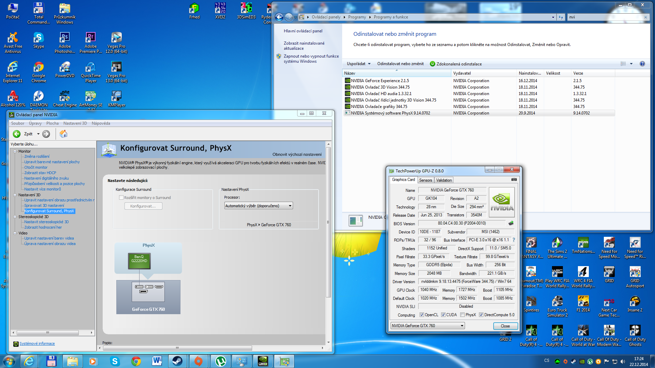The height and width of the screenshot is (368, 655).
Task: Toggle the PhysX checkbox in GPU-Z
Action: [x=462, y=315]
